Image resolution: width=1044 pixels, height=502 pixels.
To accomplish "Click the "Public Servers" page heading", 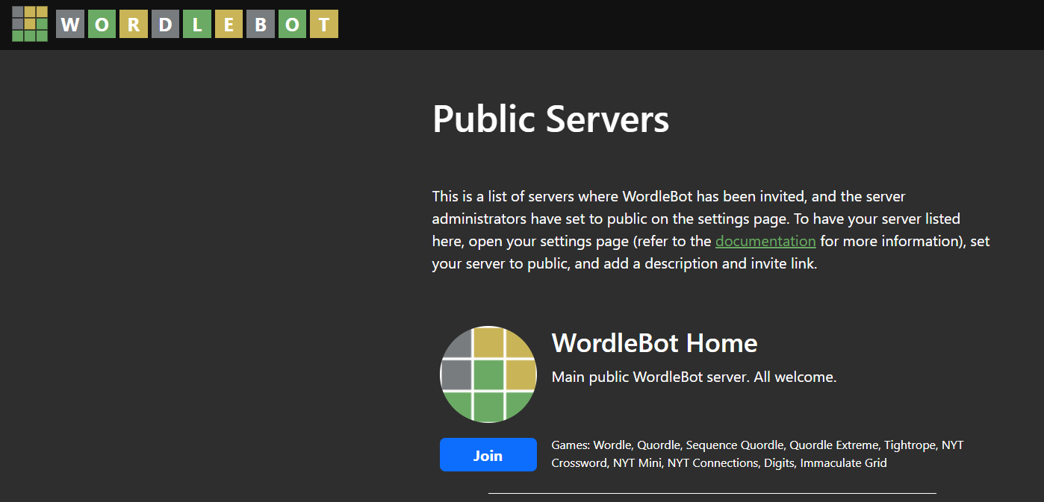I will 551,119.
